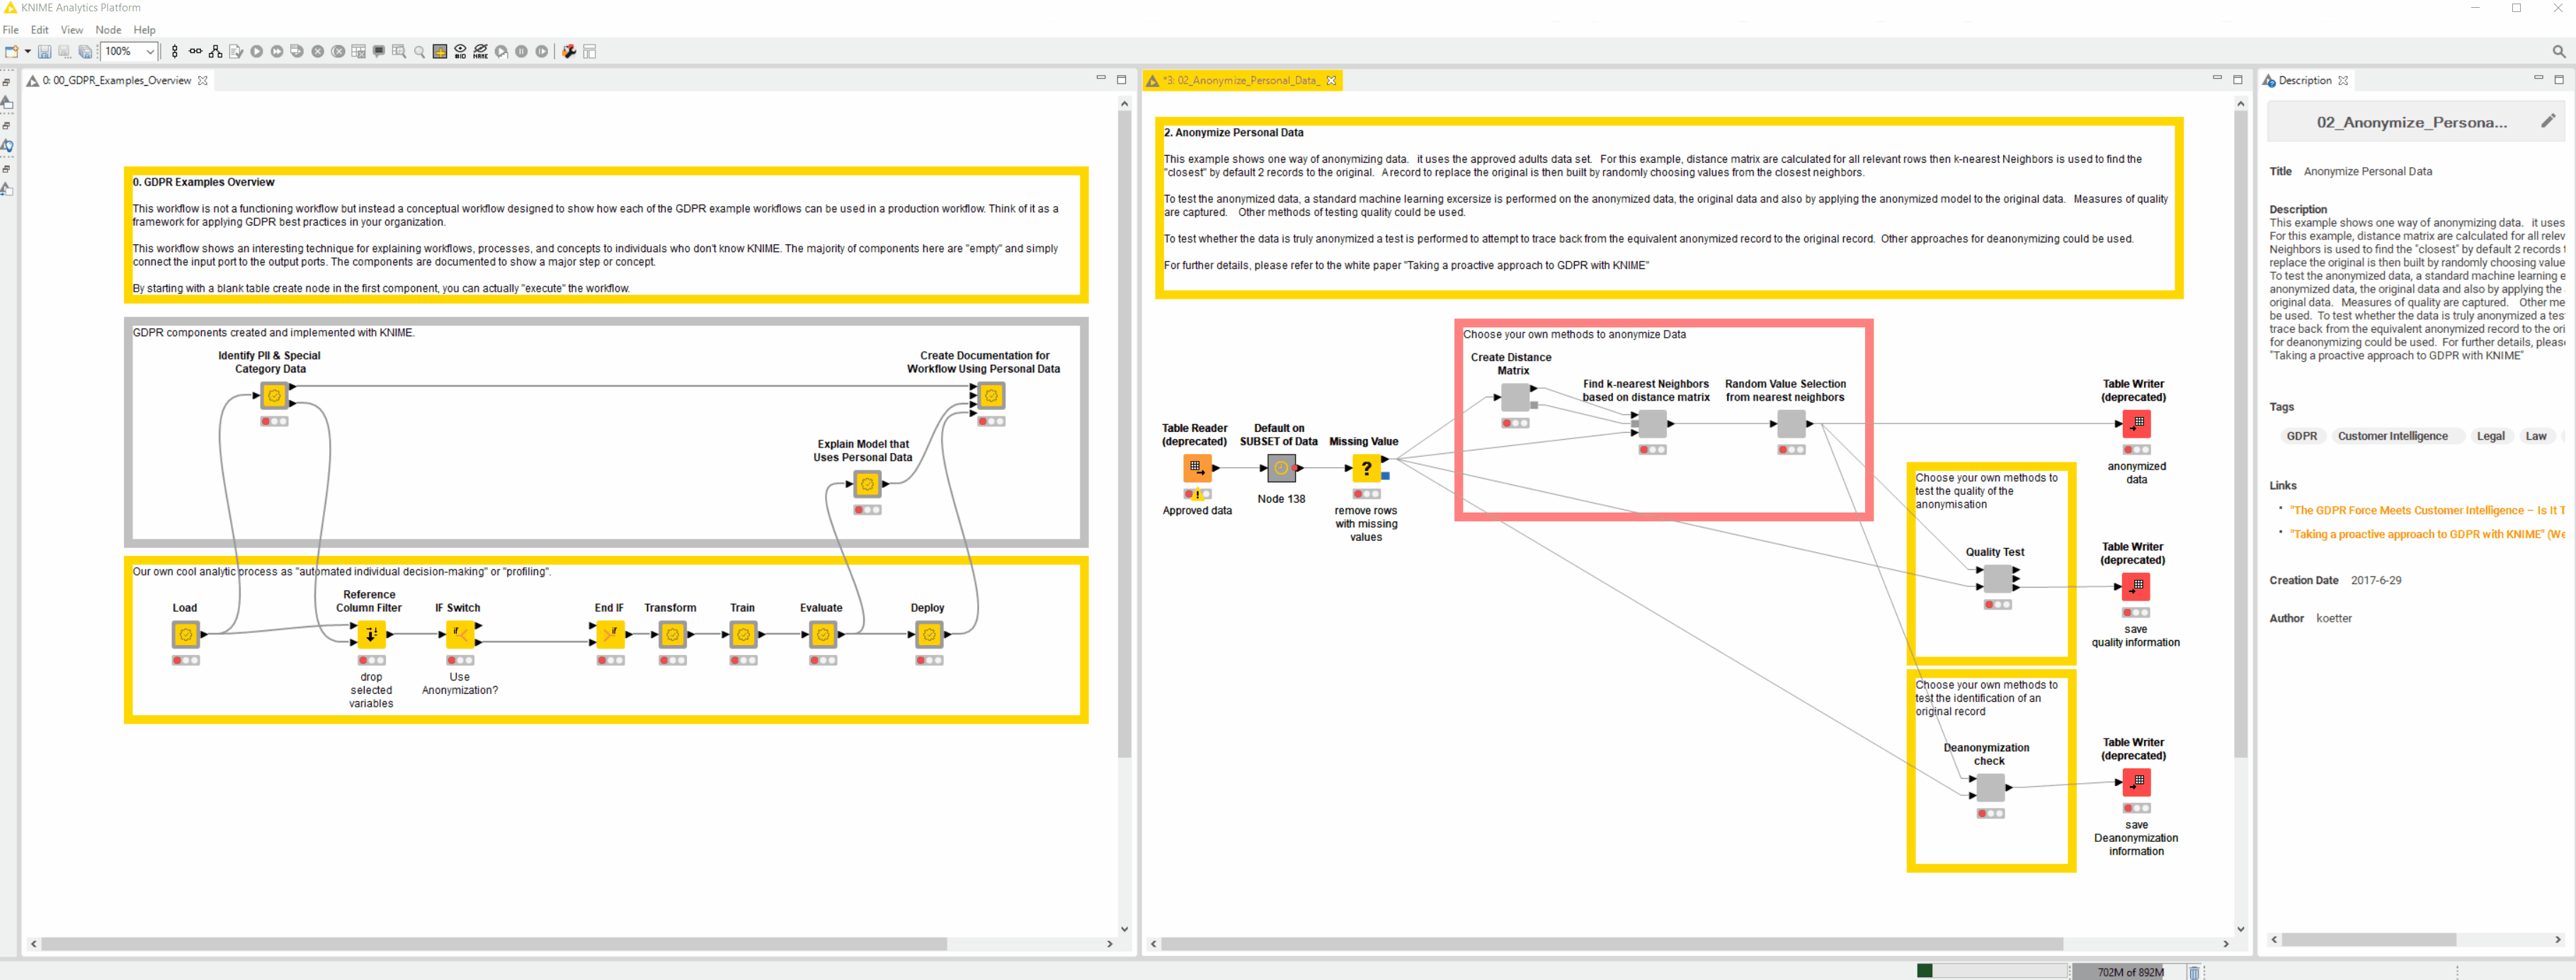Open workflow editor settings wrench icon
This screenshot has height=980, width=2576.
(569, 51)
